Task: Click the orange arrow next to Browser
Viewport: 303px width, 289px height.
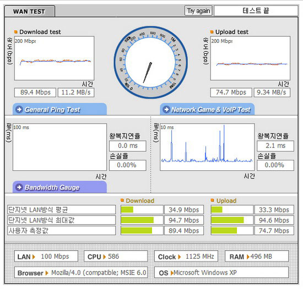Action: pos(47,273)
